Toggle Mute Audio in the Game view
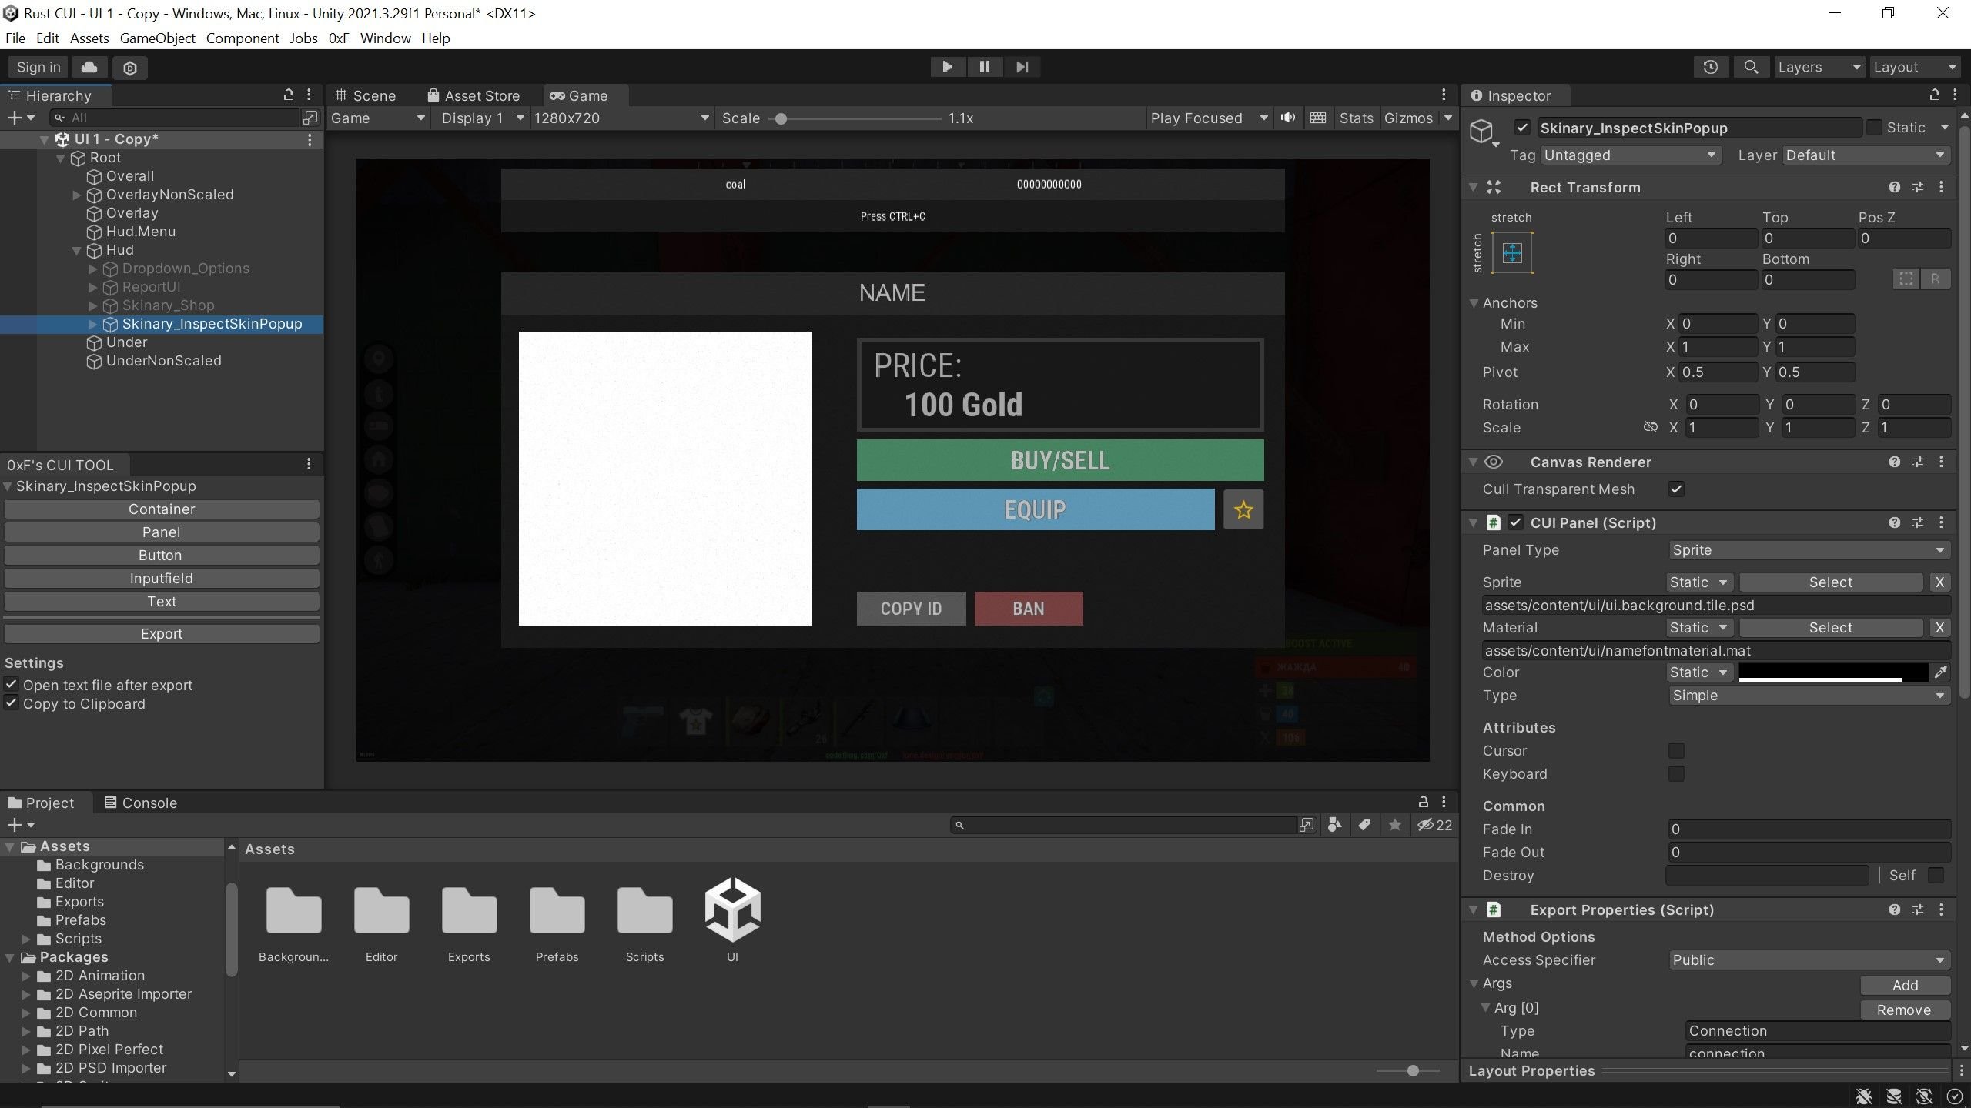Screen dimensions: 1971x1108 pos(1287,118)
